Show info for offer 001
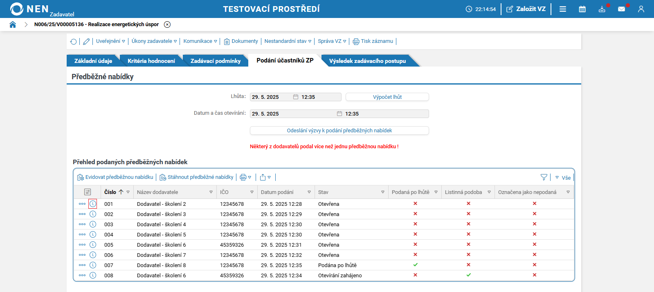Image resolution: width=654 pixels, height=292 pixels. 93,204
